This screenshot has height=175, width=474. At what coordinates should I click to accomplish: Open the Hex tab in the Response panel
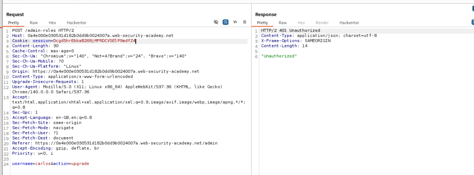[301, 23]
